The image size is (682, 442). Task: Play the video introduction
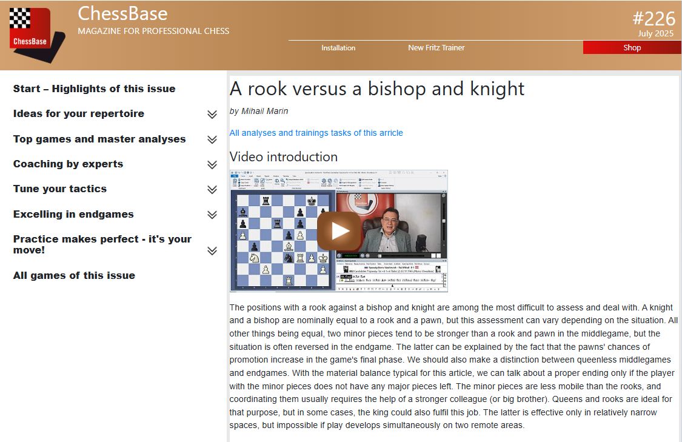(x=339, y=230)
